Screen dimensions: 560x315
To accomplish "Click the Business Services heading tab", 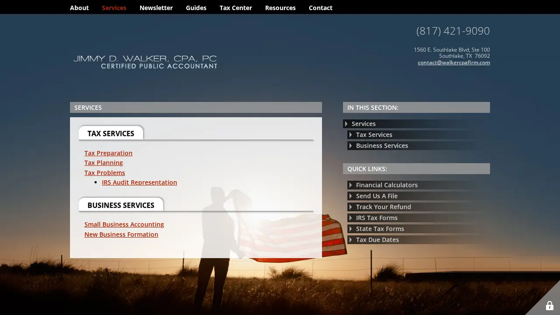I will pyautogui.click(x=121, y=205).
